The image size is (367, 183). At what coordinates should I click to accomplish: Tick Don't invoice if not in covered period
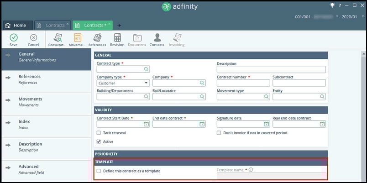[x=219, y=133]
